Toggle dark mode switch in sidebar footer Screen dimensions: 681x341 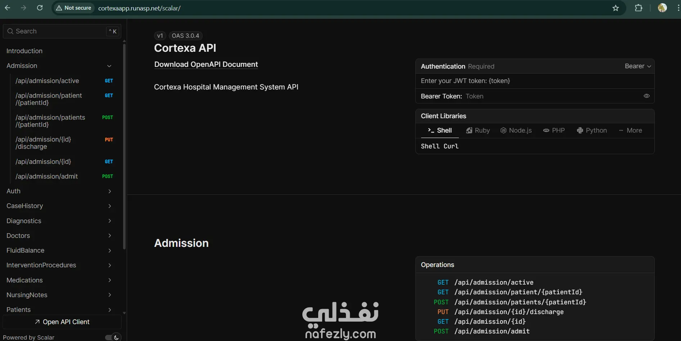(x=113, y=337)
